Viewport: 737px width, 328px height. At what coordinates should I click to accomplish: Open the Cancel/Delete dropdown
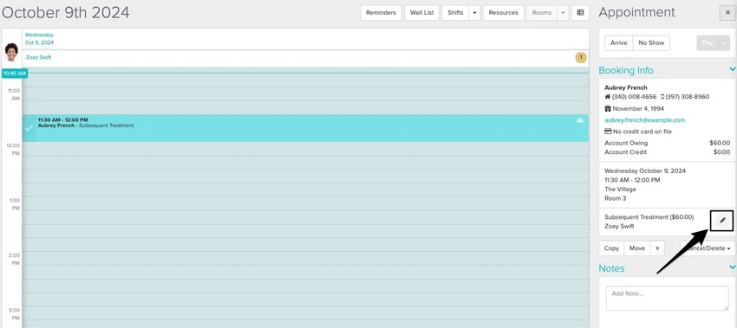pos(708,248)
